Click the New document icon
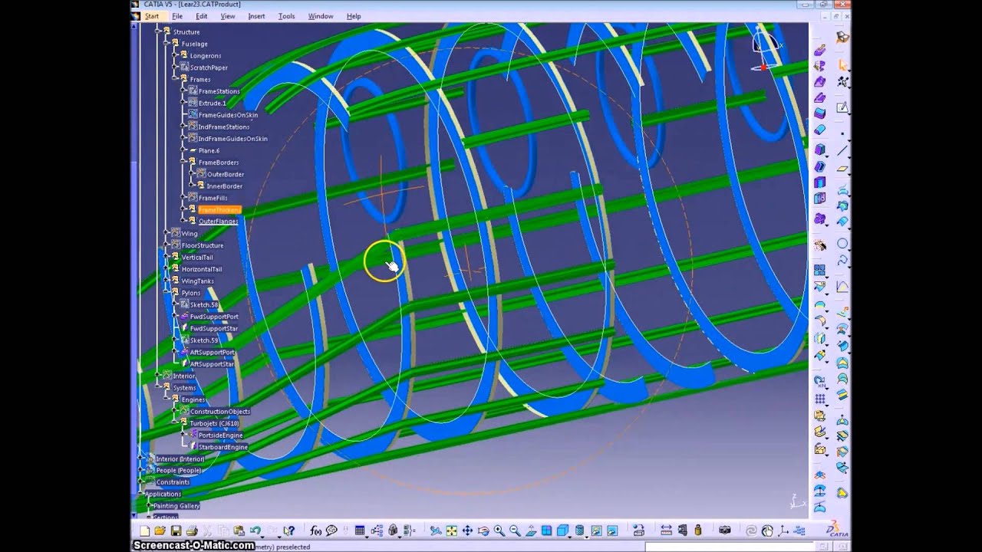 (x=145, y=531)
